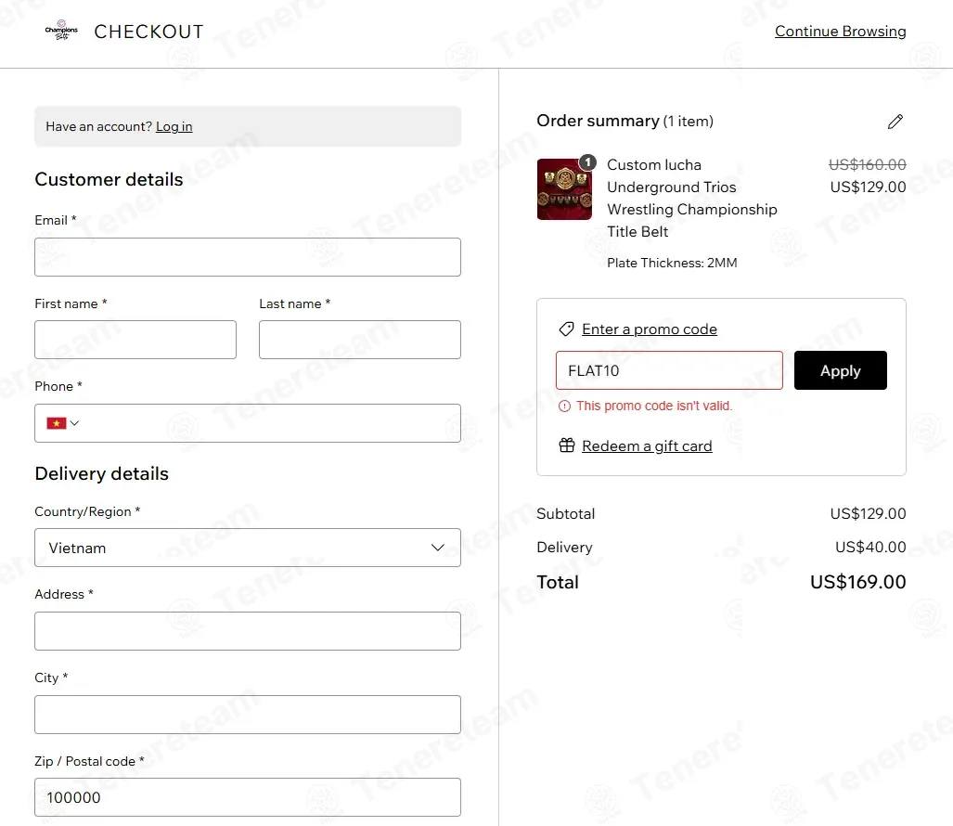Click the pencil edit icon in Order summary
Screen dimensions: 953x826
pos(895,122)
